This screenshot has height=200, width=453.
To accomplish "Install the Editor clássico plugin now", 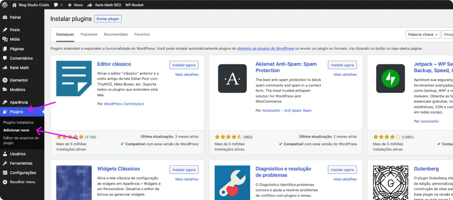I will click(184, 65).
